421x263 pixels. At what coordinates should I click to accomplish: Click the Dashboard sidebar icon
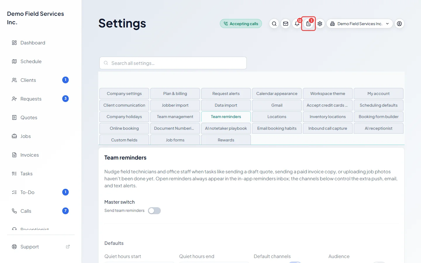pyautogui.click(x=14, y=43)
